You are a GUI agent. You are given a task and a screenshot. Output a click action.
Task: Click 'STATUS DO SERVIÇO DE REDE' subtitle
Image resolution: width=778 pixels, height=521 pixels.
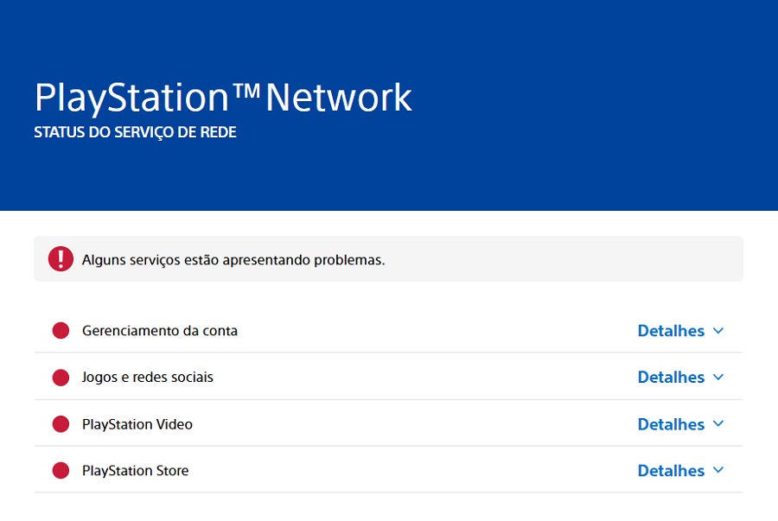pyautogui.click(x=135, y=132)
